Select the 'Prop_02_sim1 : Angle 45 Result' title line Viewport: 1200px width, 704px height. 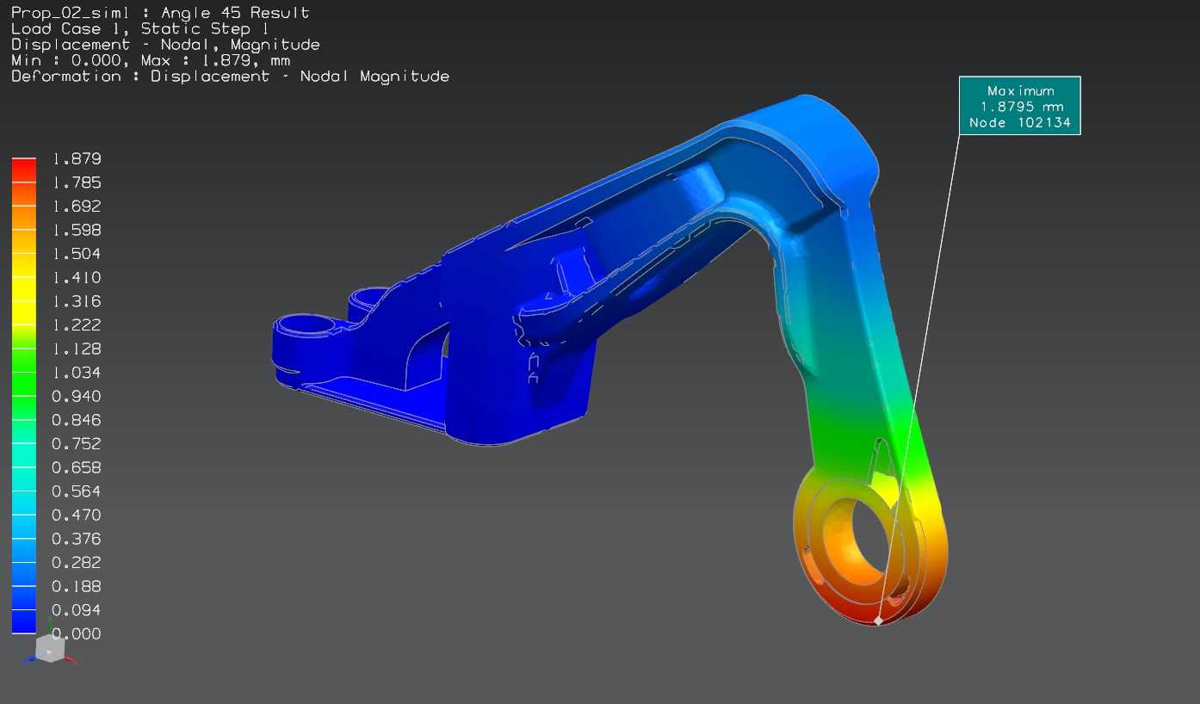[x=160, y=13]
